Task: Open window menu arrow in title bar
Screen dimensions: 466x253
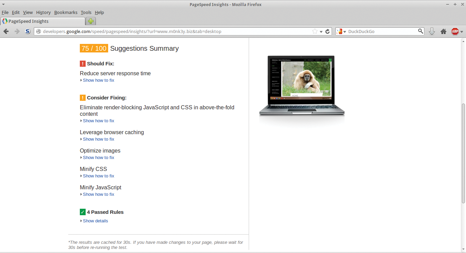Action: point(3,4)
